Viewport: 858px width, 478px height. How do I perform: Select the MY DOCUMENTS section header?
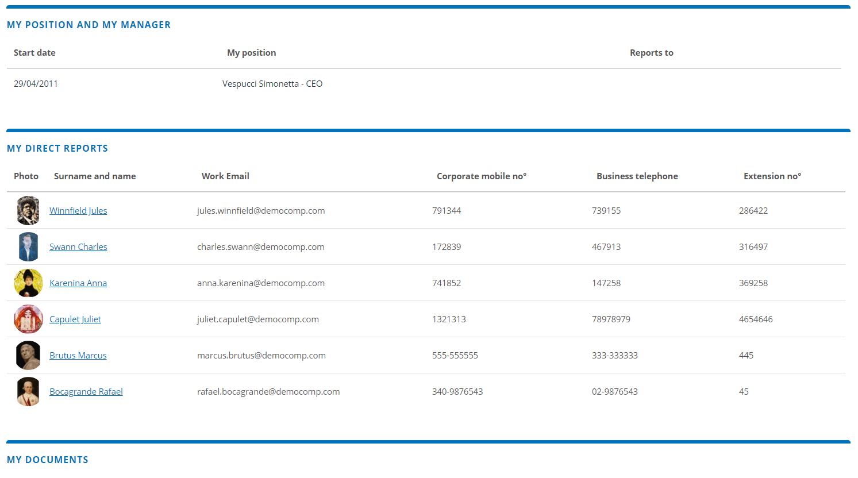click(x=48, y=460)
